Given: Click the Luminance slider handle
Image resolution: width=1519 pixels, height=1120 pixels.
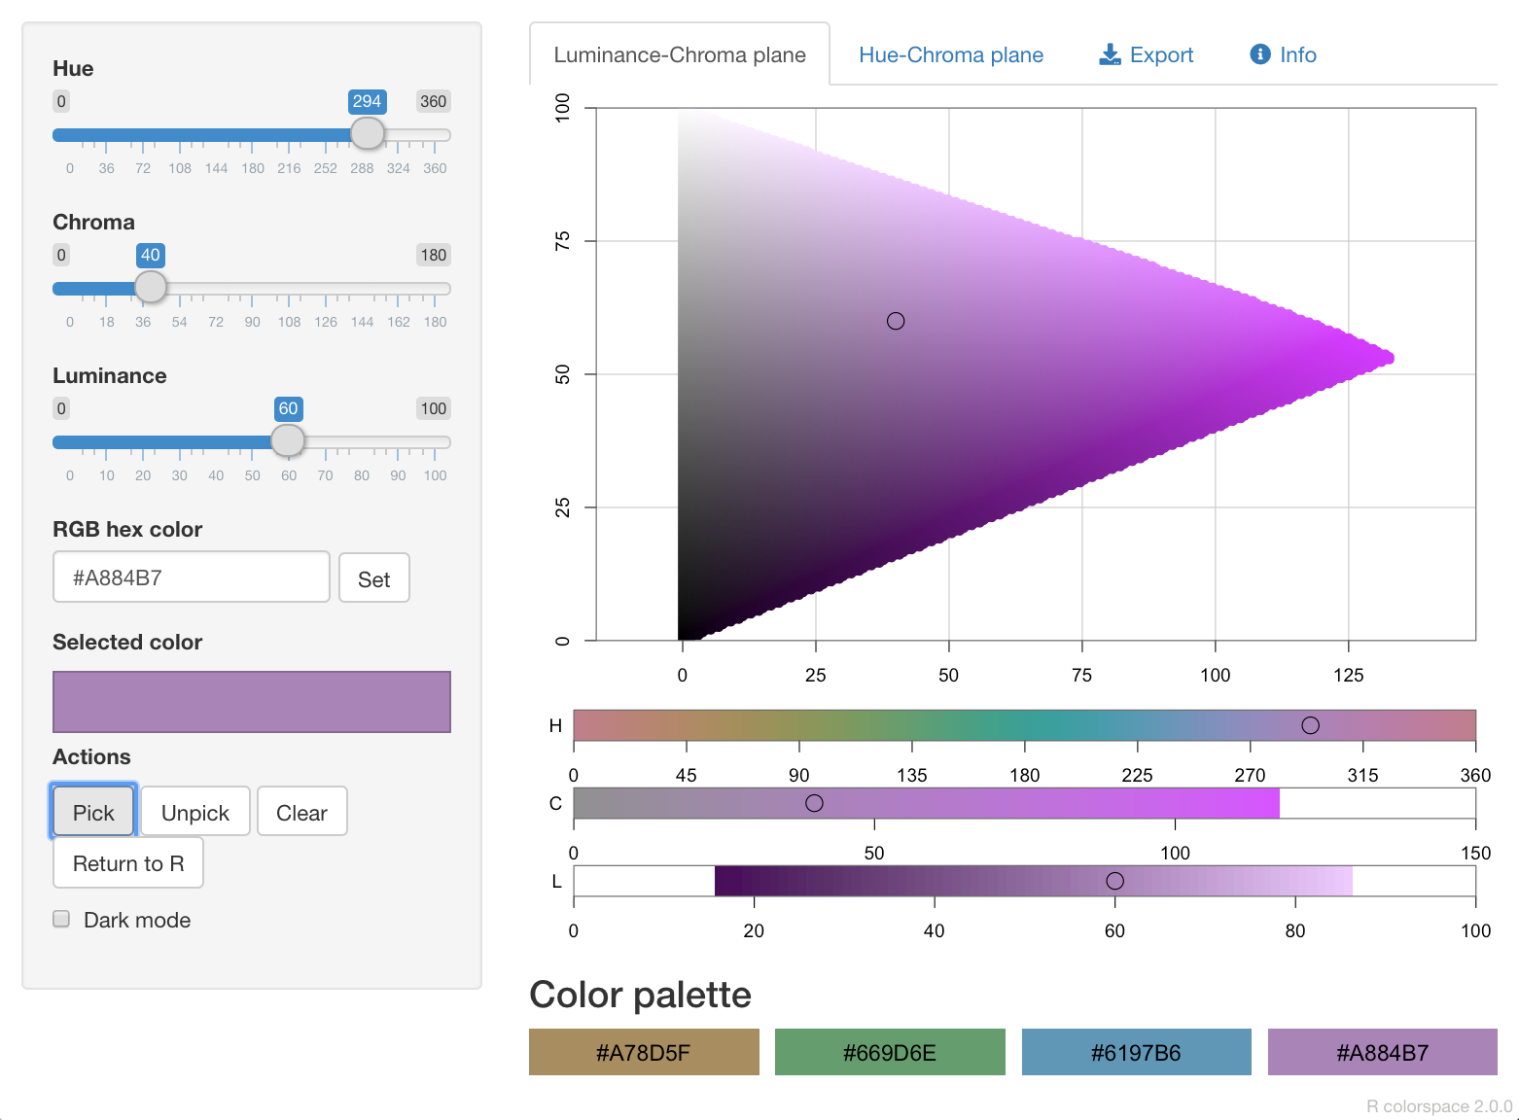Looking at the screenshot, I should point(288,440).
